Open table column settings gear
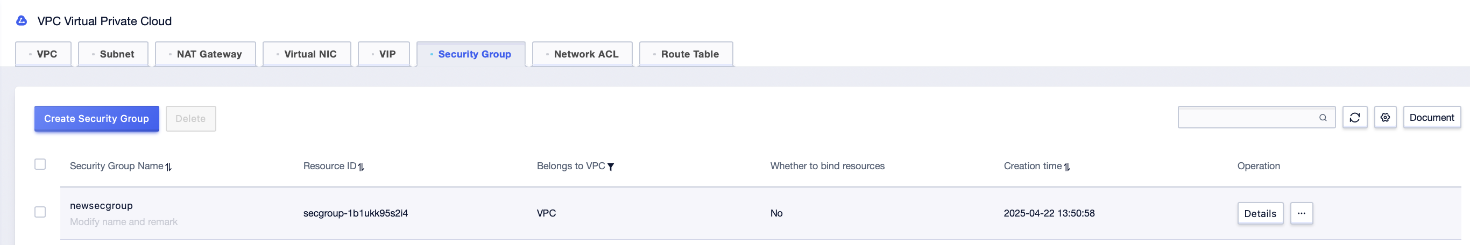Viewport: 1470px width, 245px height. coord(1385,117)
